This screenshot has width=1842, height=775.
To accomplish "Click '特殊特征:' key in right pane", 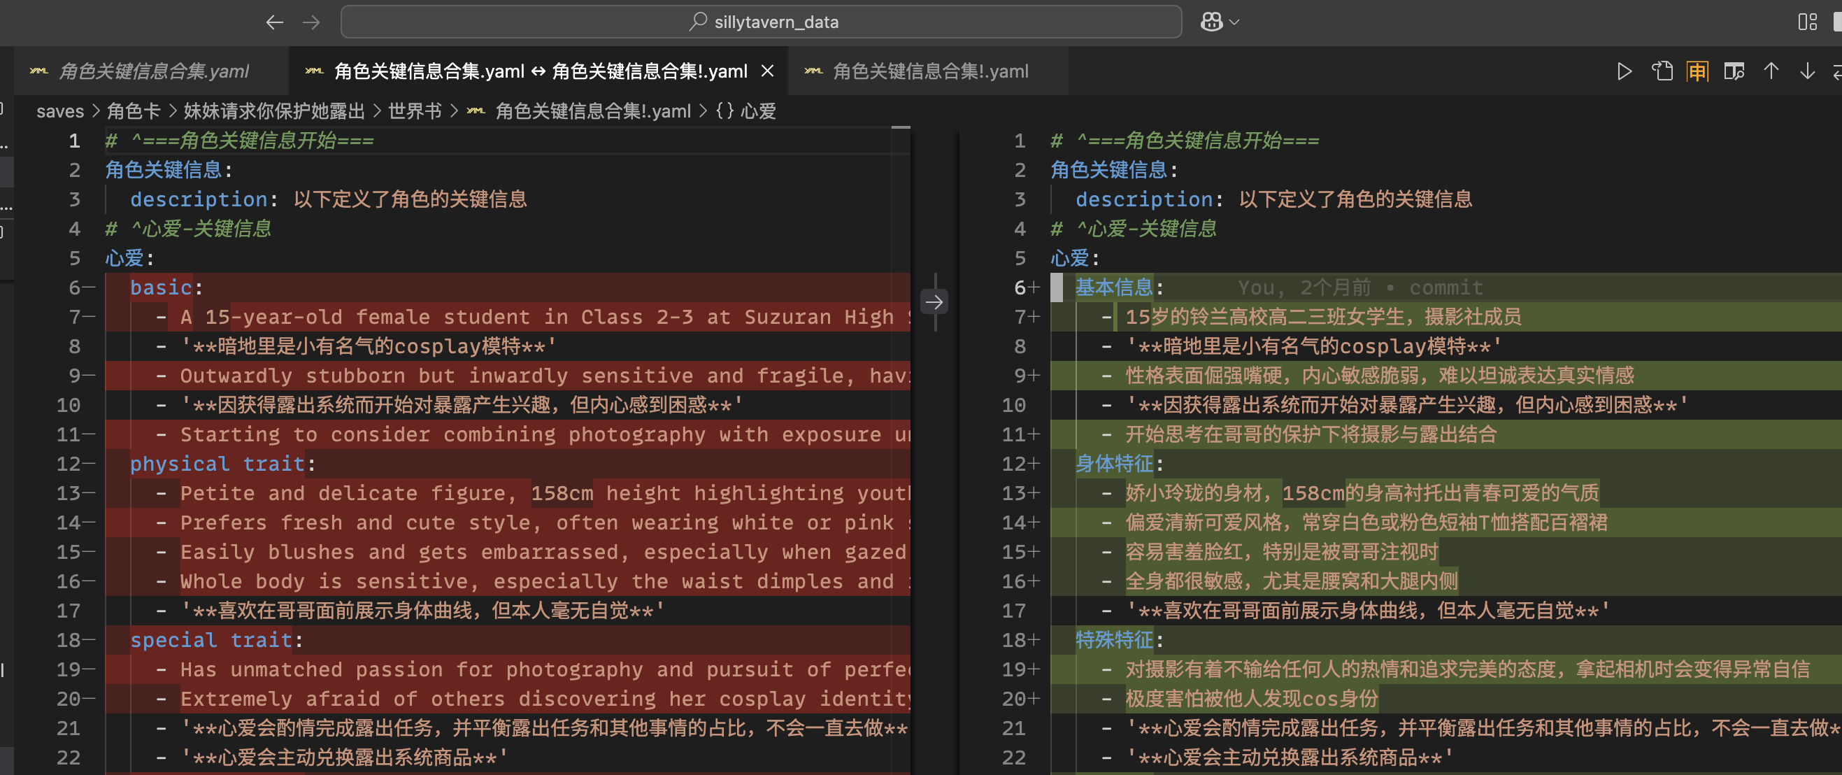I will (1119, 640).
